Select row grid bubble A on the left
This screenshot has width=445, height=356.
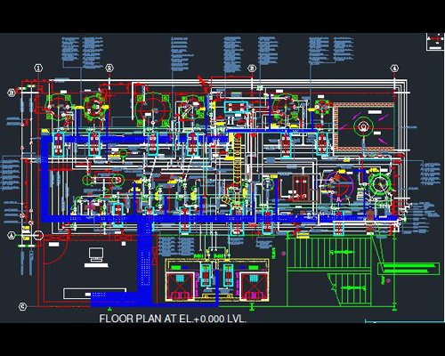pyautogui.click(x=12, y=236)
